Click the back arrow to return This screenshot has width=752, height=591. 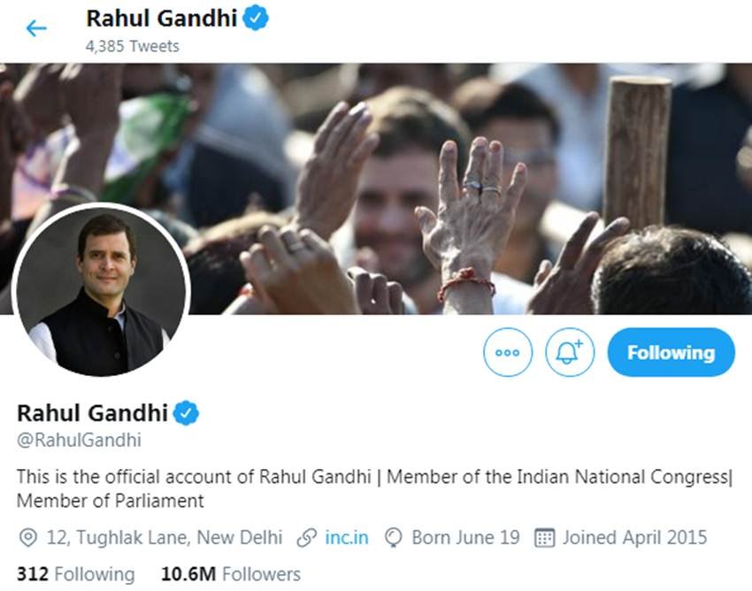(35, 27)
